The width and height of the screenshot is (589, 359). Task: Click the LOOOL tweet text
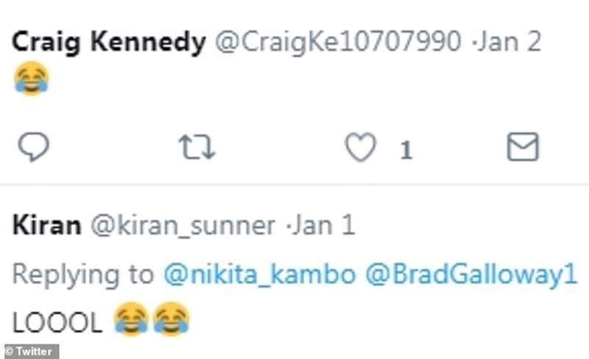pos(57,321)
